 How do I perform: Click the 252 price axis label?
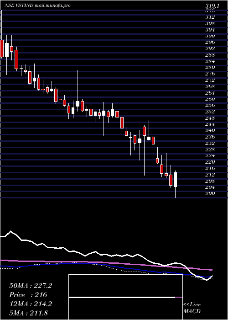(x=210, y=112)
